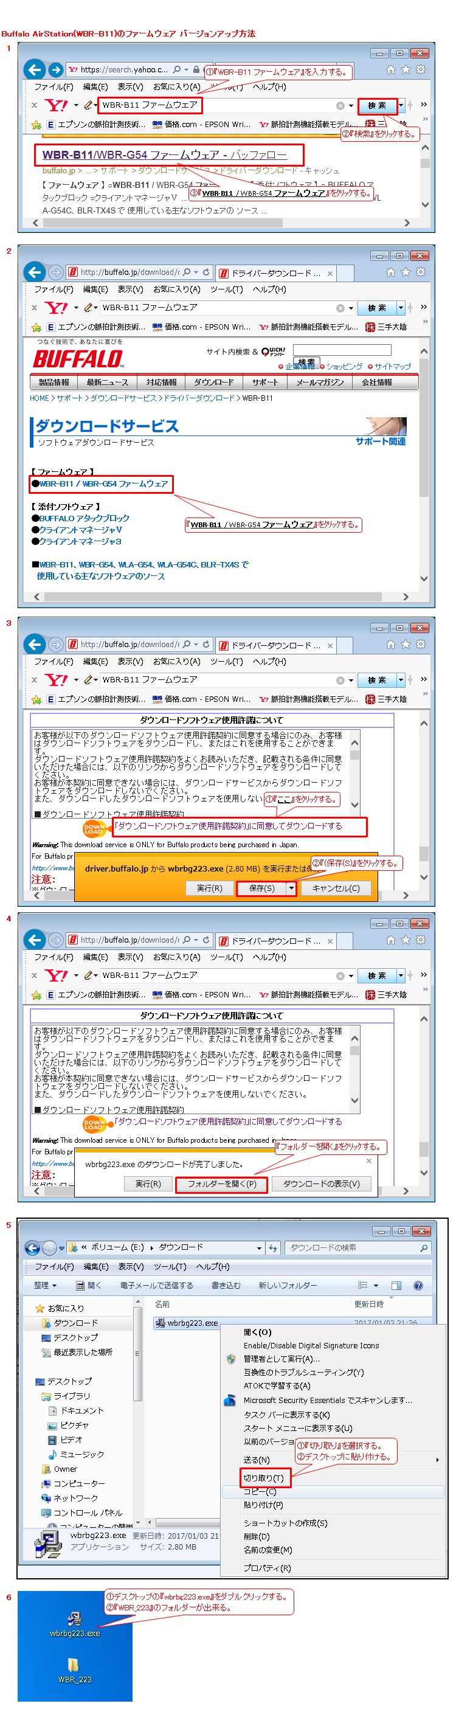Click the forward arrow in the Yahoo search results browser
Screen dimensions: 456x1712
56,69
